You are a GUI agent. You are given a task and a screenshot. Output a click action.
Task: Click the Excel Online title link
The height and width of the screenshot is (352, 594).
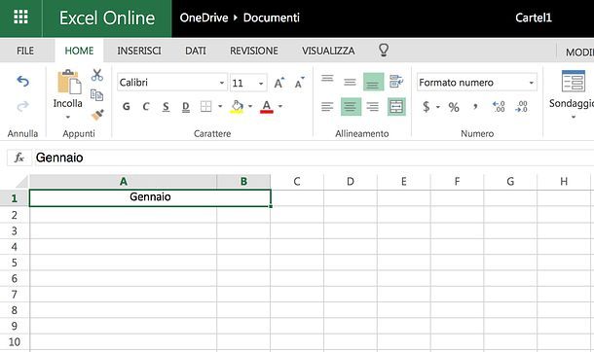coord(107,18)
